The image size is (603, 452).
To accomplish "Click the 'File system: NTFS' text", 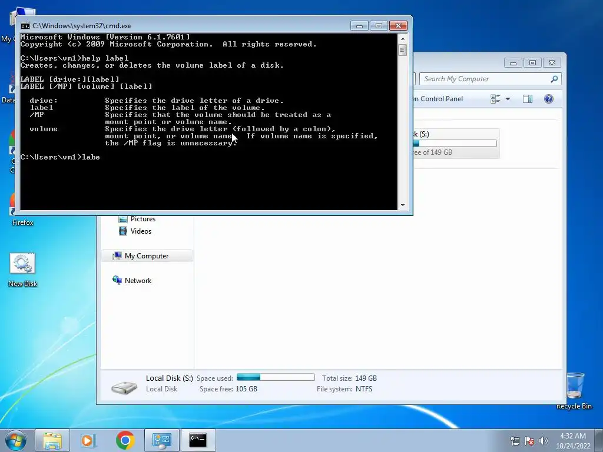I will coord(344,389).
